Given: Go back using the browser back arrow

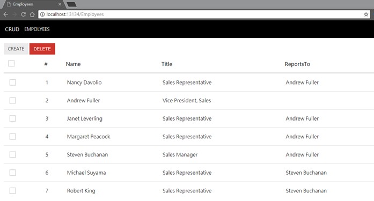Looking at the screenshot, I should pyautogui.click(x=6, y=14).
